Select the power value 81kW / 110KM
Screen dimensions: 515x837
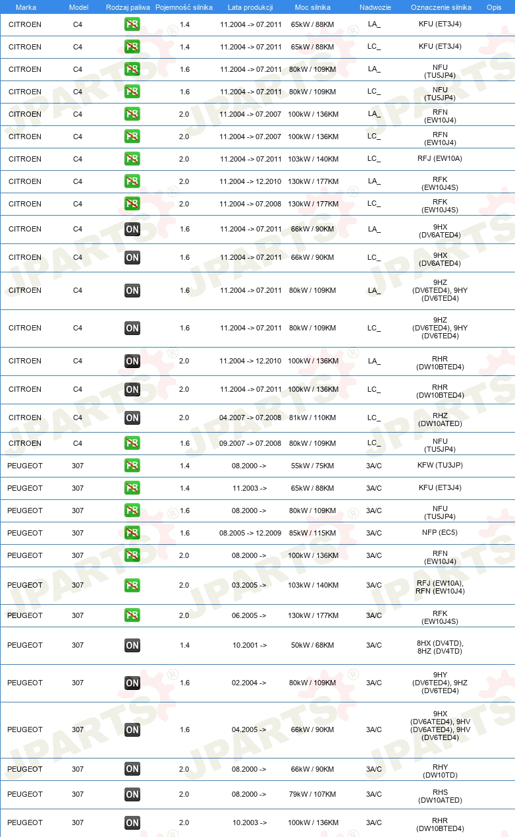(x=313, y=418)
